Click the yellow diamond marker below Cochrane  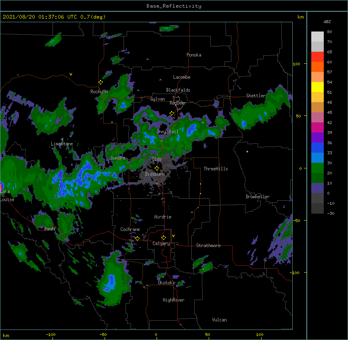pos(137,238)
